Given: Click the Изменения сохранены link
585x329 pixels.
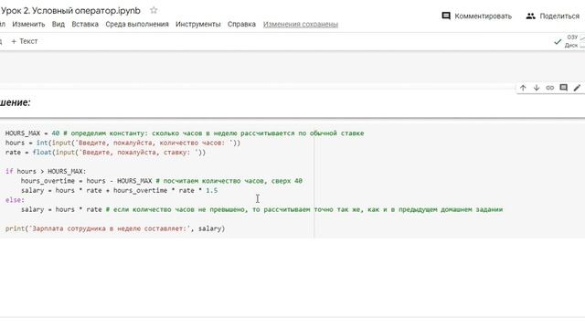Looking at the screenshot, I should click(301, 25).
